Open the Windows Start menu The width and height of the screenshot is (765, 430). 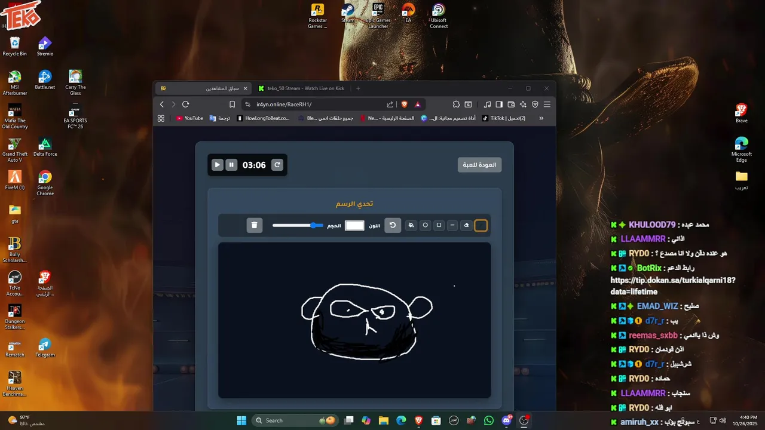tap(241, 420)
